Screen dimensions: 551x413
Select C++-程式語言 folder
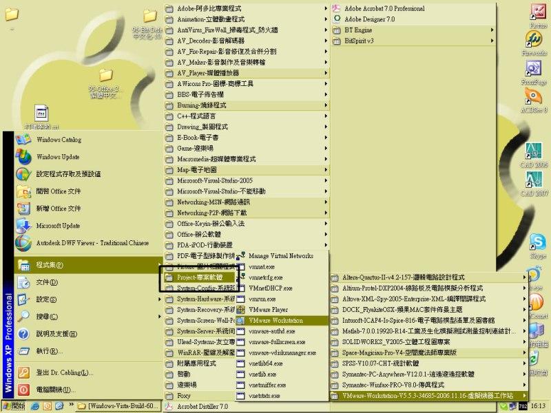click(x=247, y=116)
